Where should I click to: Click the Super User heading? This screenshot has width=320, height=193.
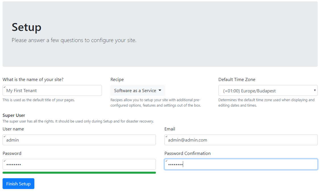[14, 115]
